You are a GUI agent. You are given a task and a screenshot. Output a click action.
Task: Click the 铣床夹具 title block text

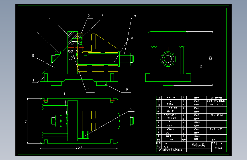point(198,145)
